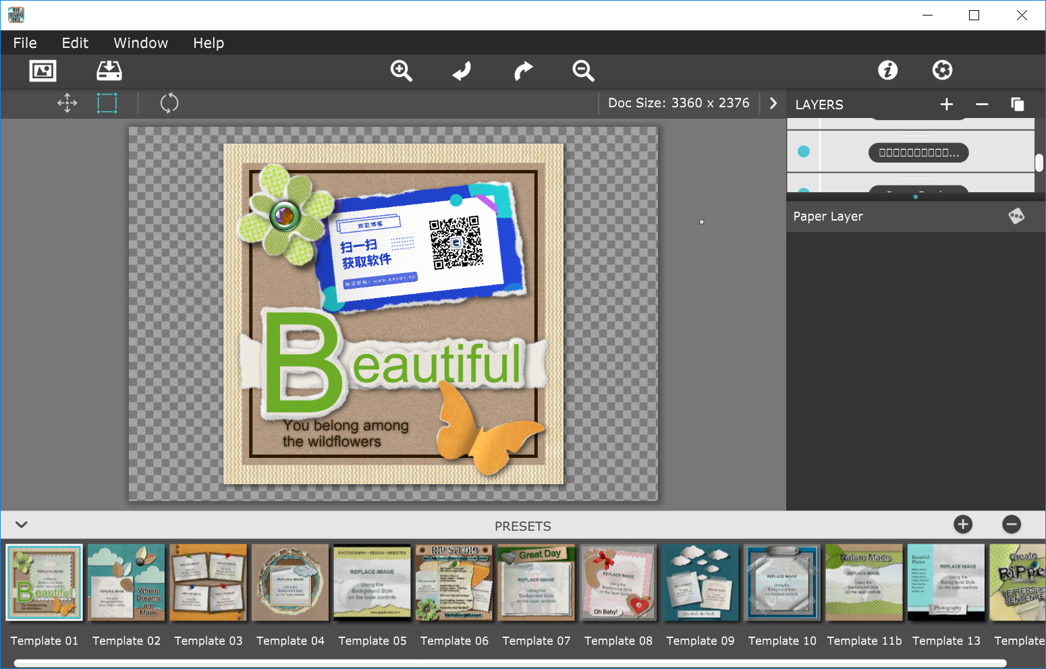Zoom out with magnifier minus icon
The height and width of the screenshot is (669, 1046).
point(584,71)
